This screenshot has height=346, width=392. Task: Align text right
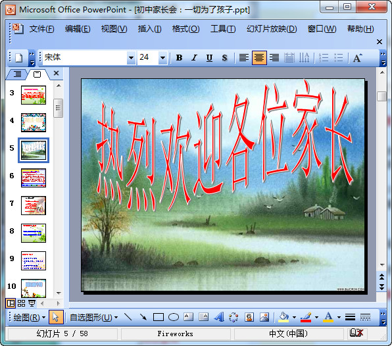[x=274, y=58]
